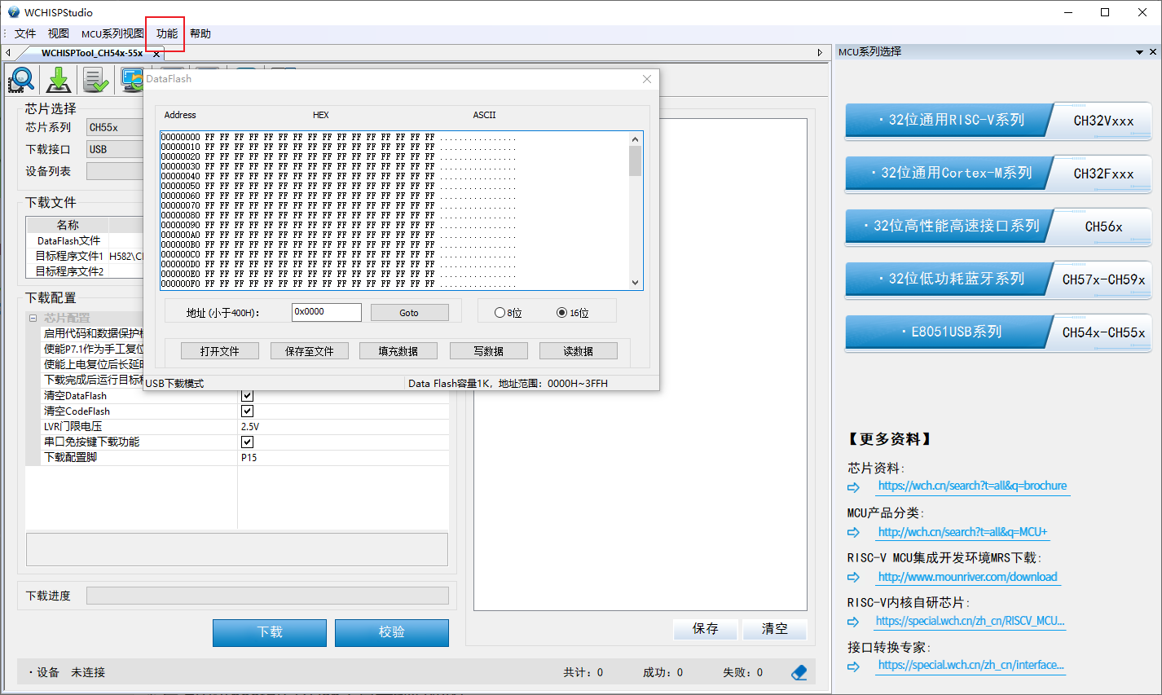Screen dimensions: 1162x695
Task: Click the verify document checkmark toolbar icon
Action: pyautogui.click(x=96, y=79)
